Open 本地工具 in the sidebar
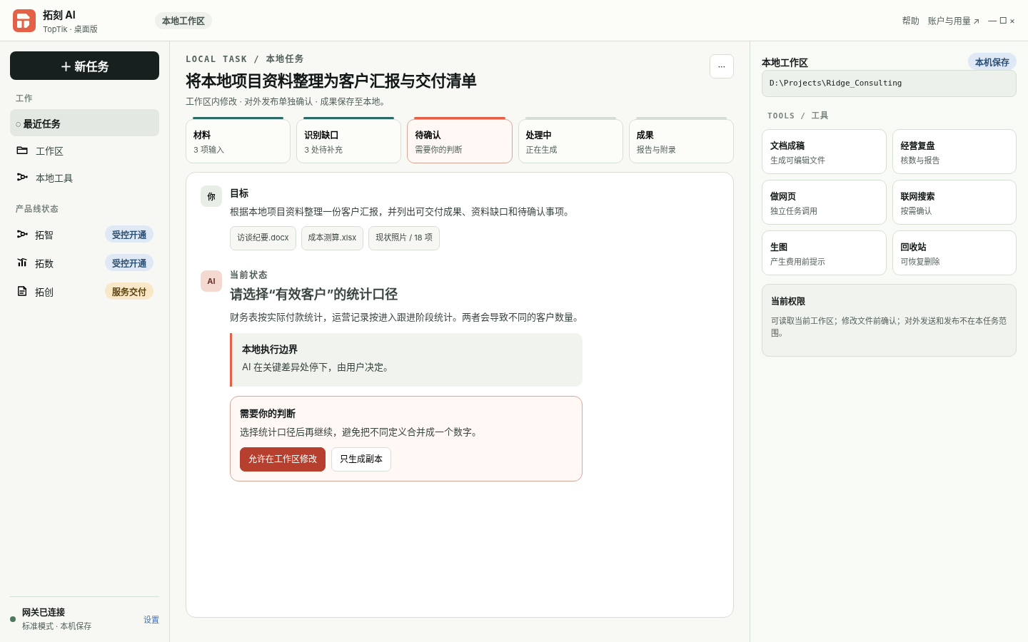The height and width of the screenshot is (642, 1028). click(x=84, y=178)
